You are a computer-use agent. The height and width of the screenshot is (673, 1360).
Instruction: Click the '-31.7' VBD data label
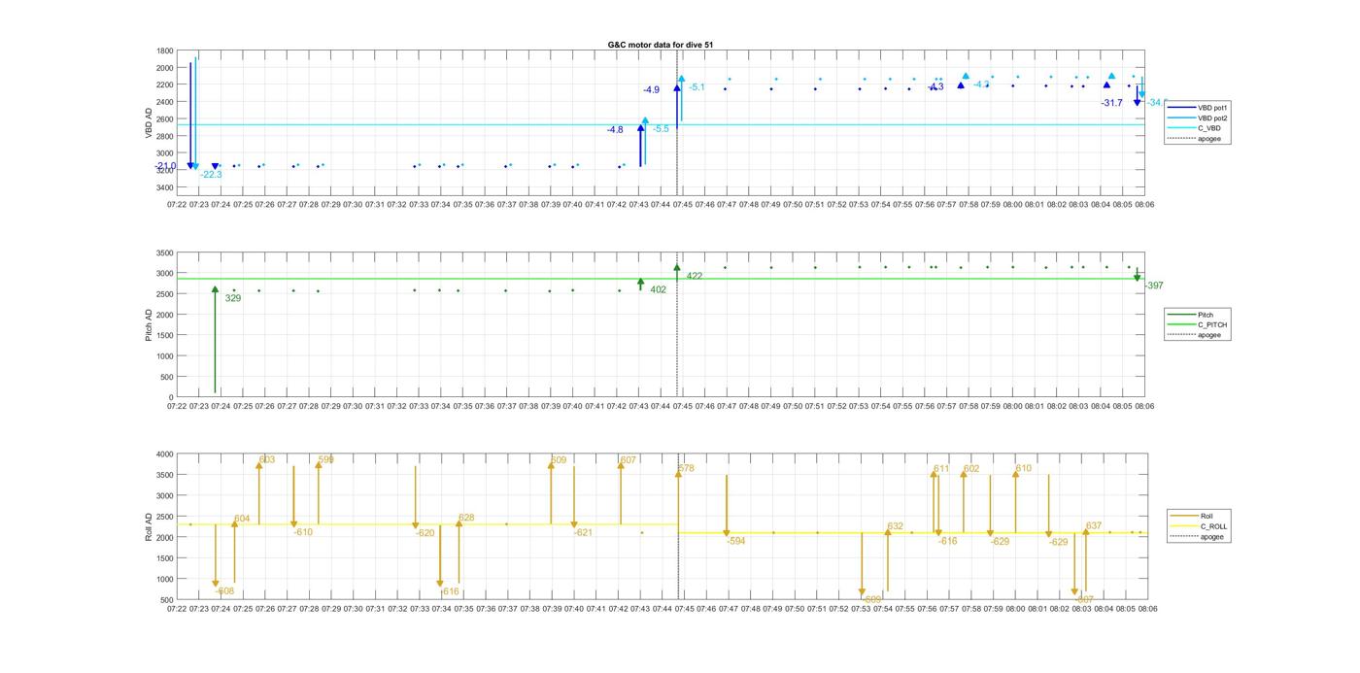1111,103
